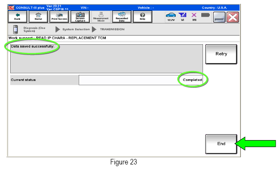Viewport: 280px width, 170px height.
Task: Click the Print Screen toolbar button
Action: 59,17
